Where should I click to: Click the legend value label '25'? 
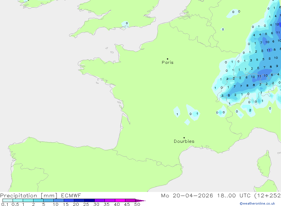(x=86, y=204)
